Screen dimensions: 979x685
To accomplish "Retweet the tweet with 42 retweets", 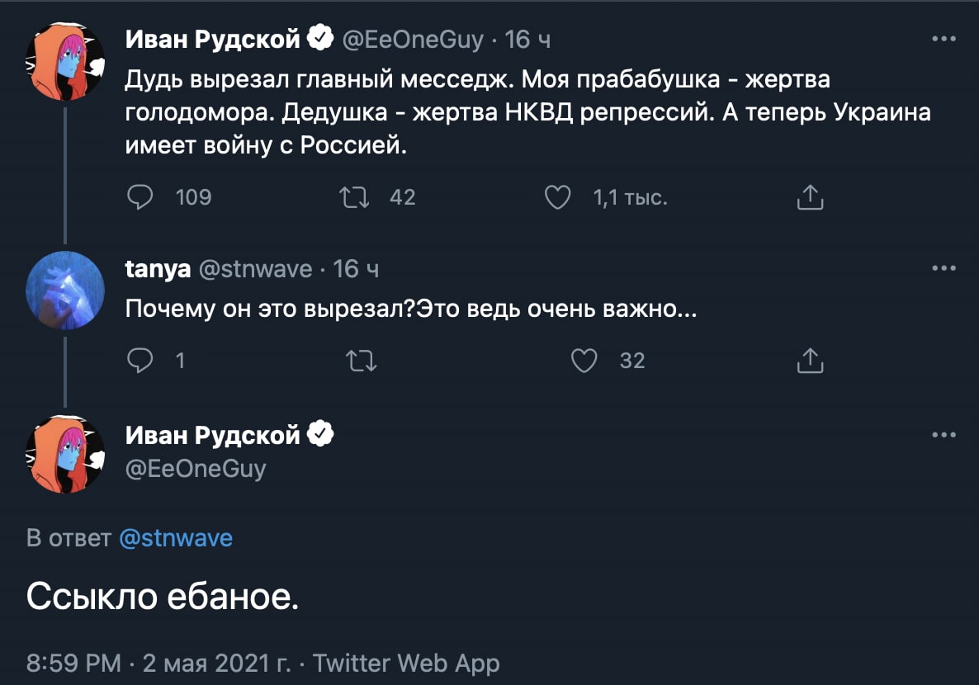I will (x=354, y=197).
